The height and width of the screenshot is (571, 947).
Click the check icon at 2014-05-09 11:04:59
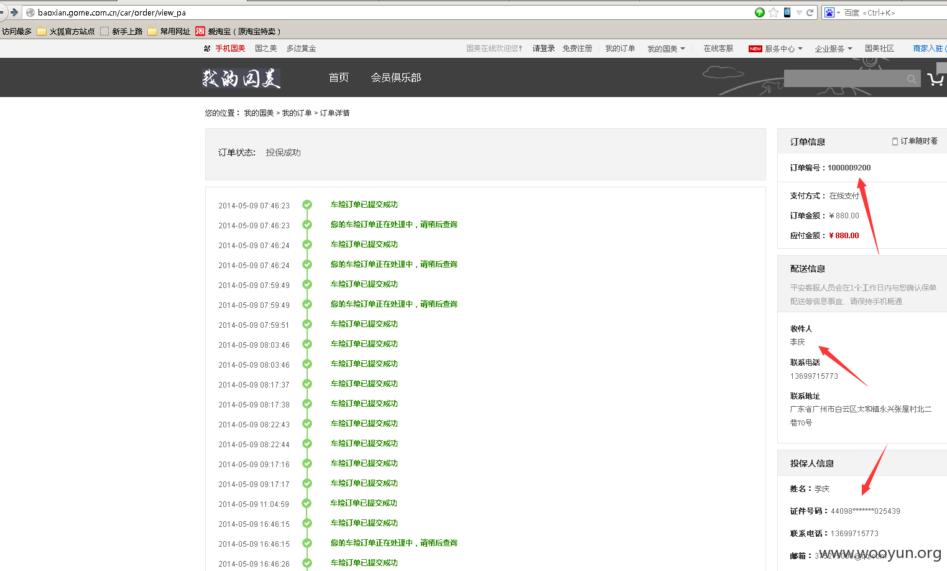pos(307,503)
